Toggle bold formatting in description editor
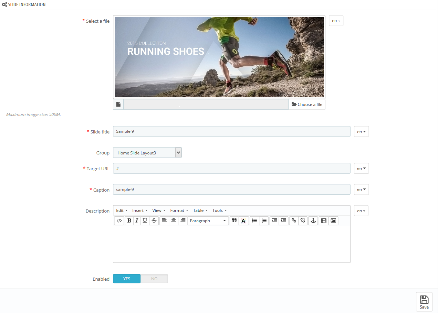Image resolution: width=438 pixels, height=313 pixels. [x=129, y=221]
